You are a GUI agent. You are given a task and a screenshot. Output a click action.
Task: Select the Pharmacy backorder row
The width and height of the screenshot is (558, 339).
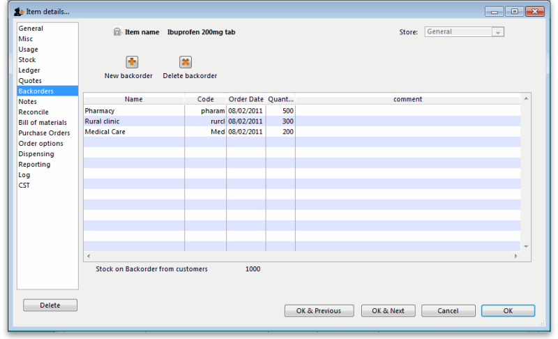[302, 111]
